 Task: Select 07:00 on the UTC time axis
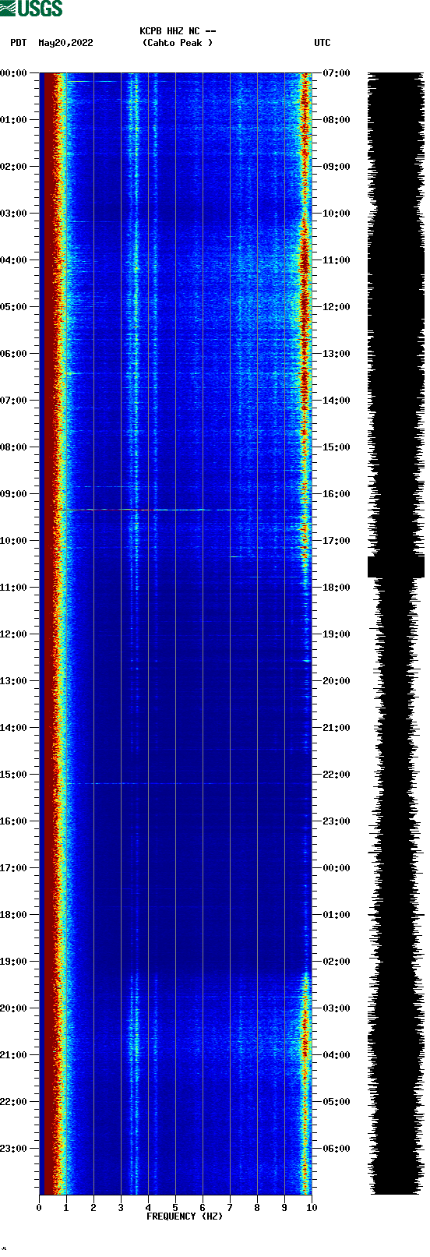coord(337,73)
